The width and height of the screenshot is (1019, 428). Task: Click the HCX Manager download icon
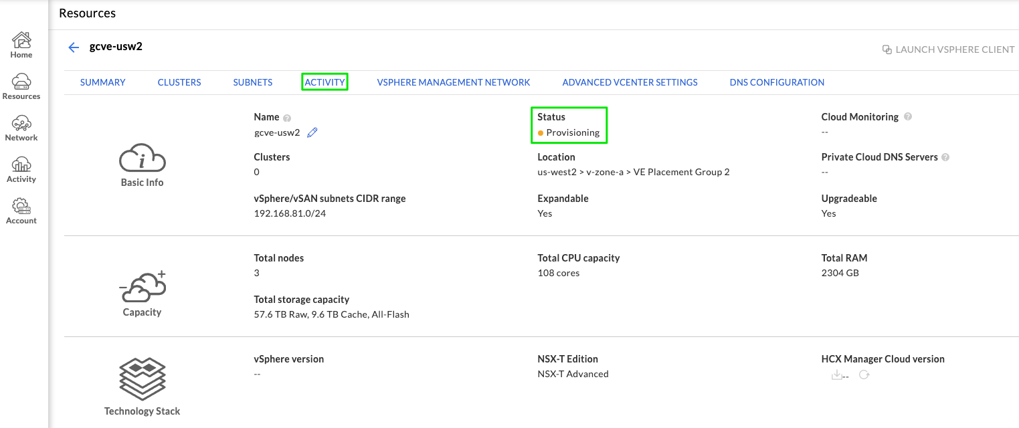(x=836, y=375)
